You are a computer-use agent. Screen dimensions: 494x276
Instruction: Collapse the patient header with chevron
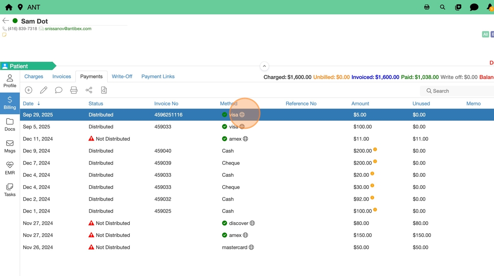tap(264, 66)
